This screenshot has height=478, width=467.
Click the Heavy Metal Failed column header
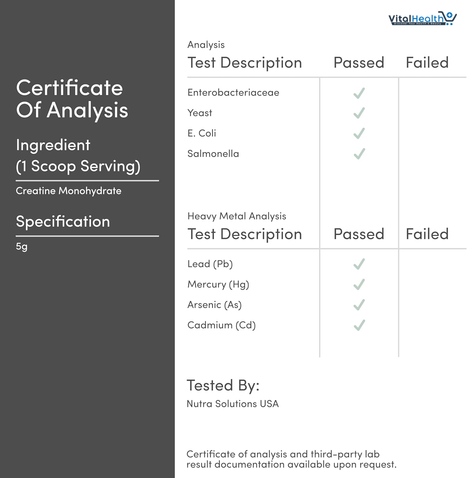[427, 234]
